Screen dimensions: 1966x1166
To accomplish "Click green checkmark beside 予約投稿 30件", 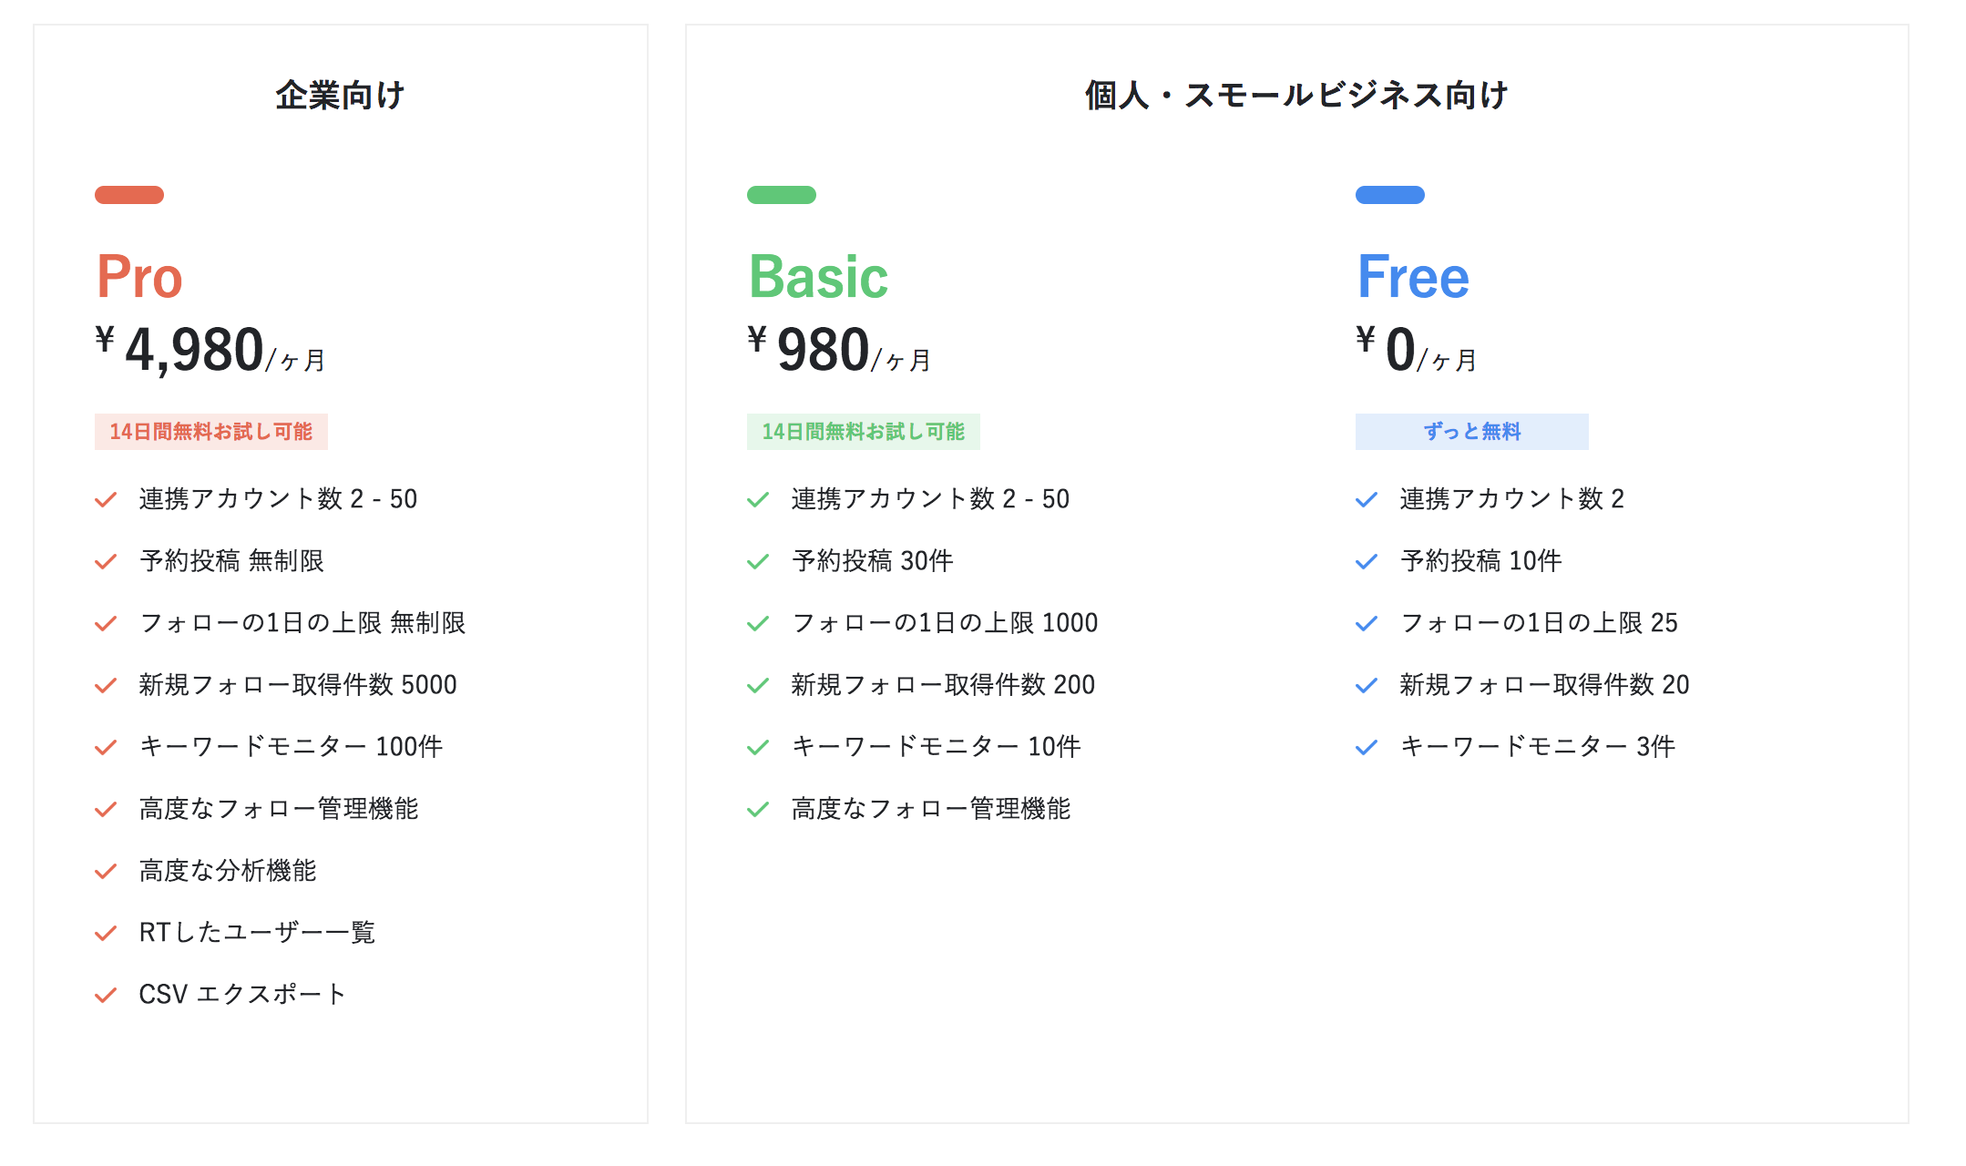I will [758, 561].
